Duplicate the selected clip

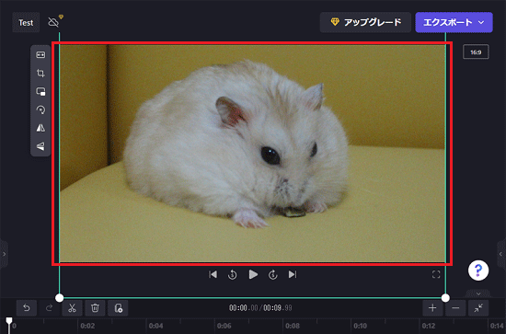click(x=118, y=308)
